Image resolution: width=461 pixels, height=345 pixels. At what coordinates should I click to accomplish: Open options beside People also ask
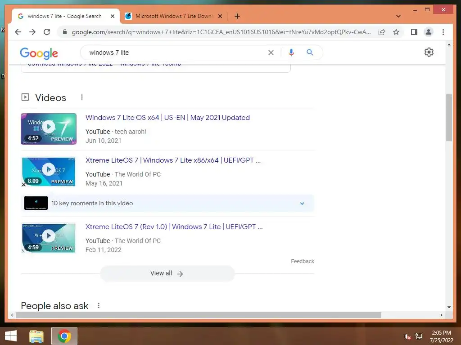tap(99, 305)
